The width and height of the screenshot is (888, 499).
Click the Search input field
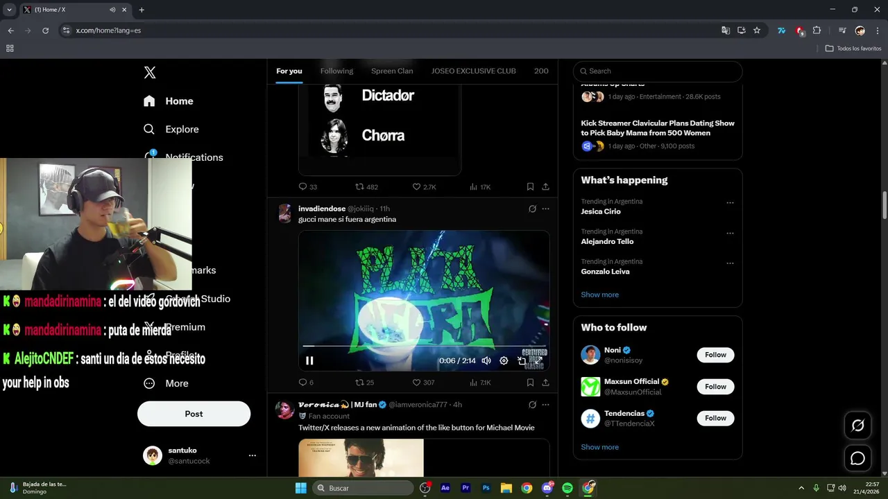pos(658,71)
